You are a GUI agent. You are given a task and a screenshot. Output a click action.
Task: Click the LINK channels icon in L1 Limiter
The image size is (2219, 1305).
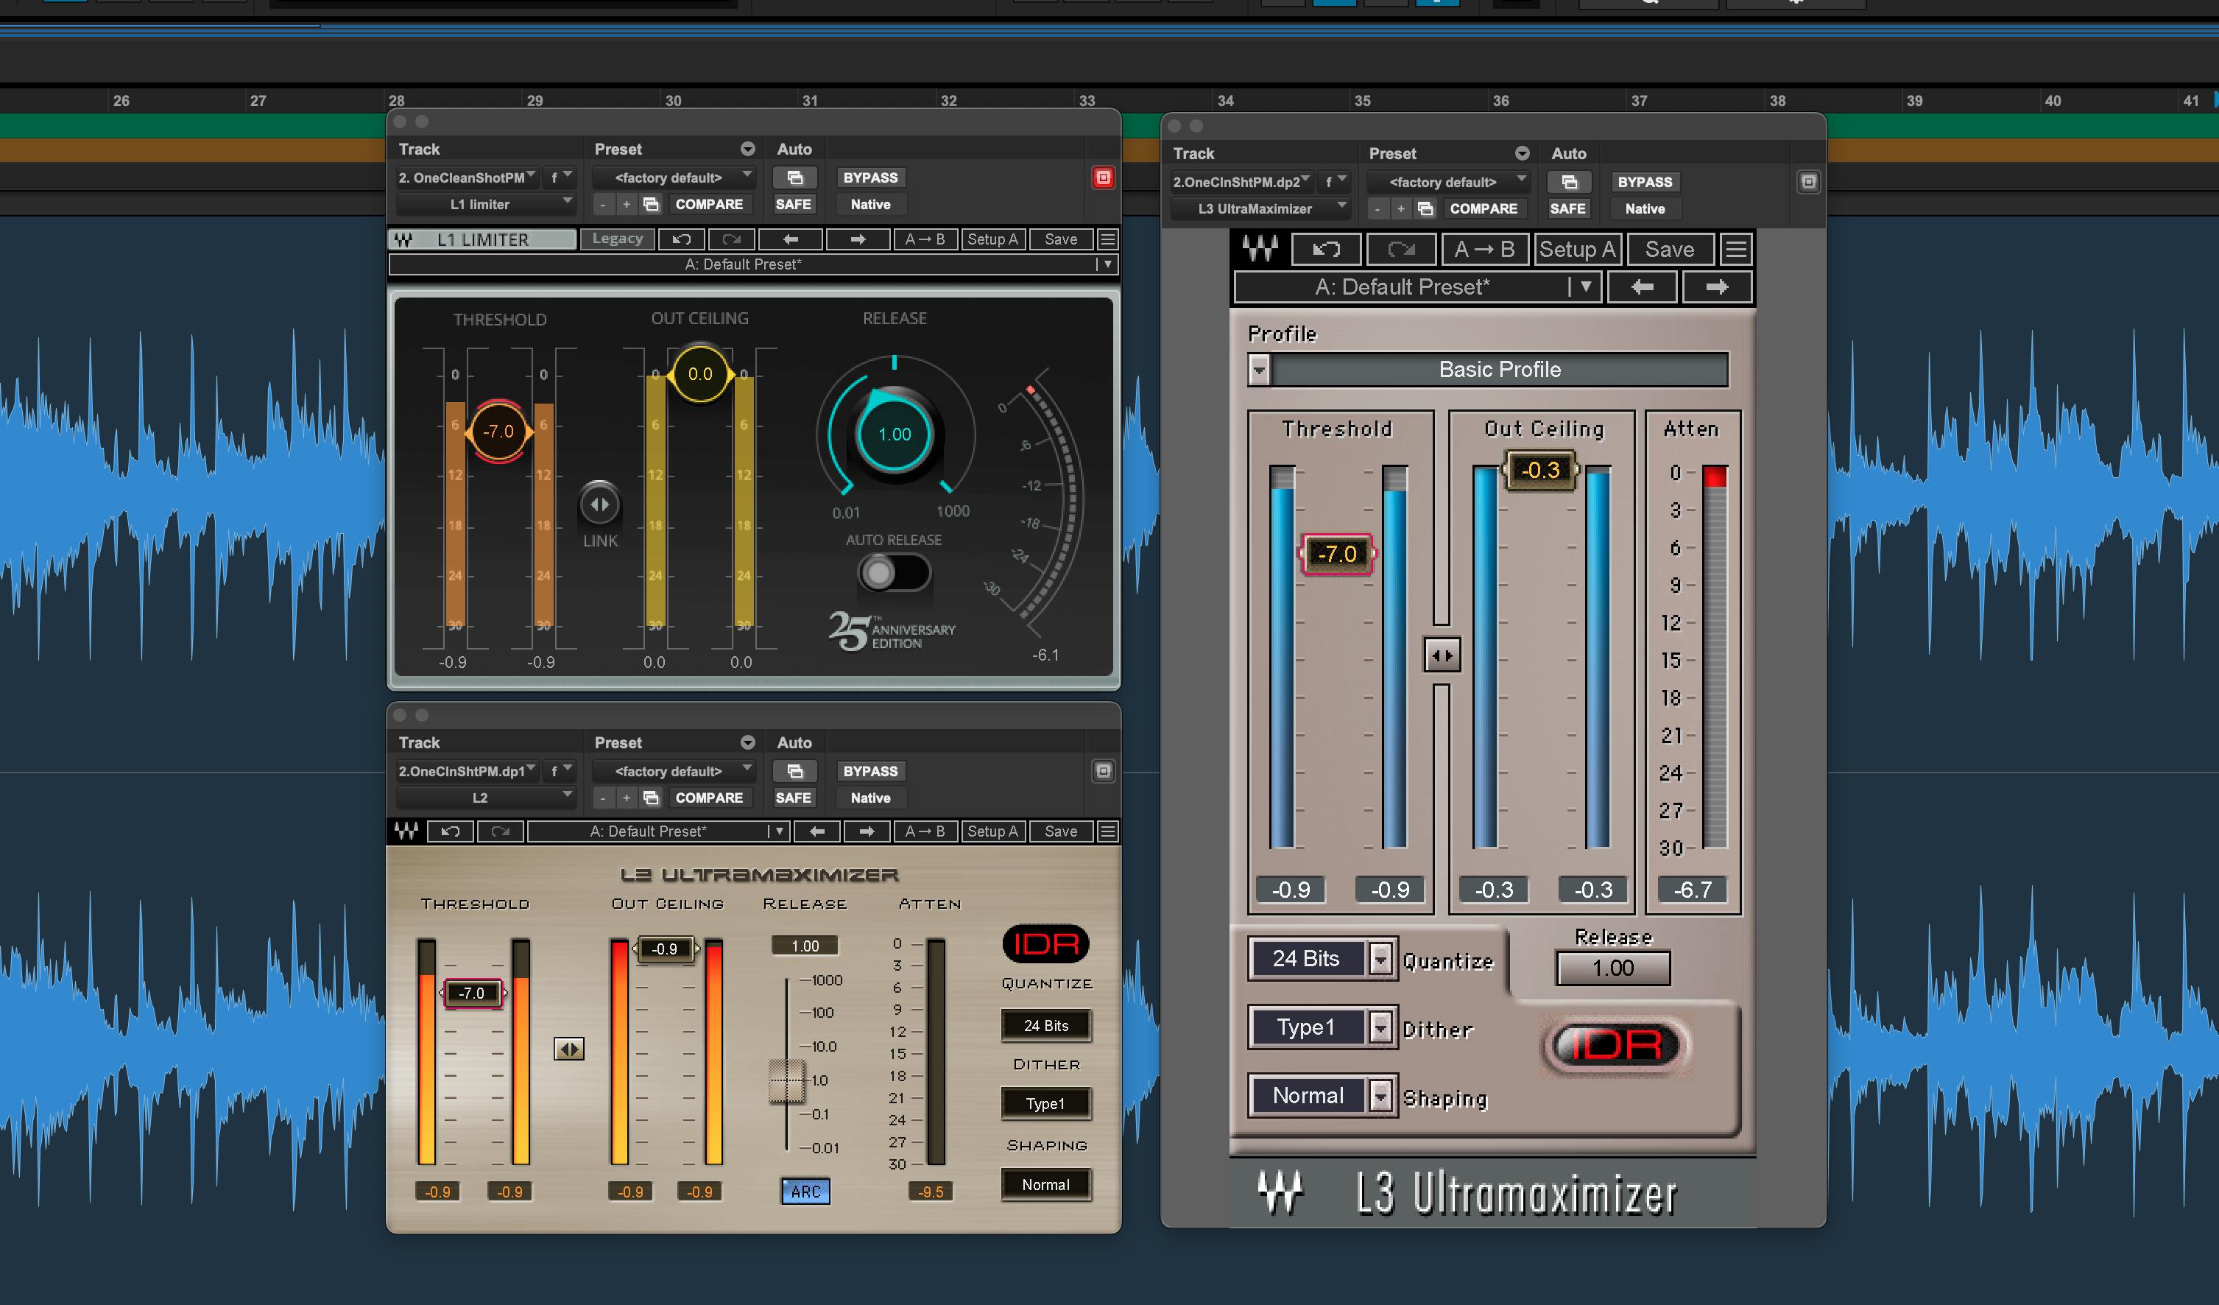coord(599,504)
